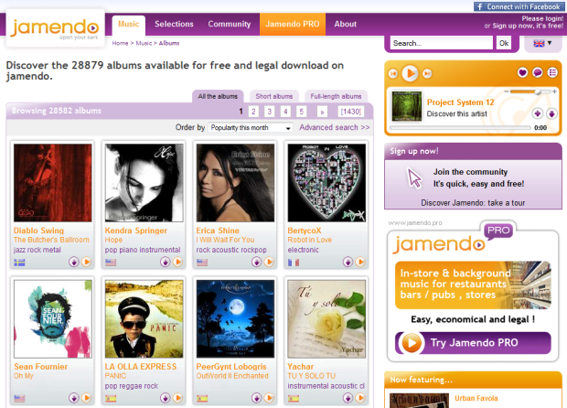Viewport: 567px width, 408px height.
Task: Play the track in the orange player
Action: tap(410, 73)
